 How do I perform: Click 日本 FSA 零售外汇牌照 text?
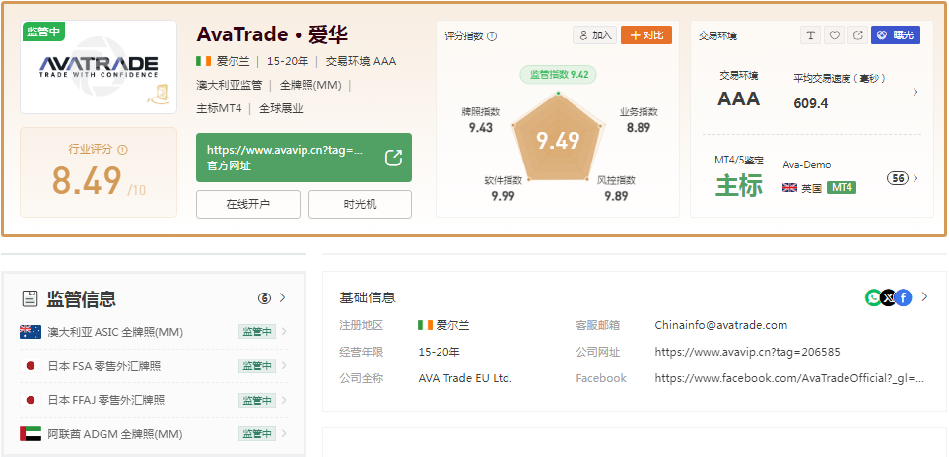[x=104, y=365]
